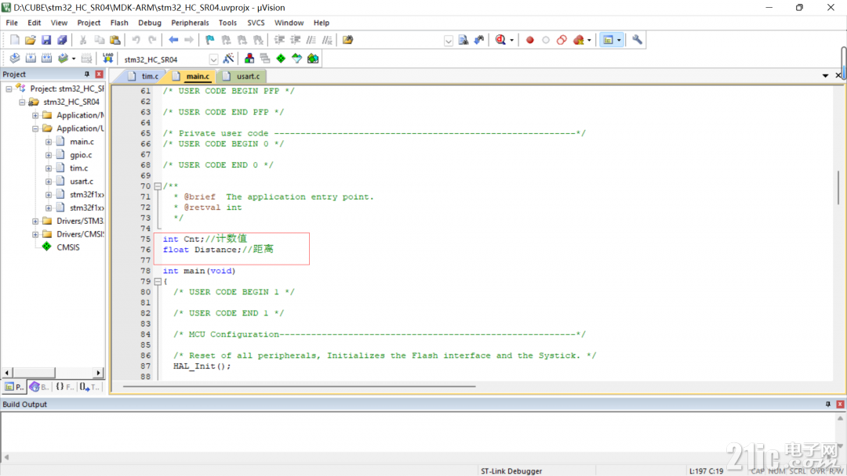Click the Save All icon
The width and height of the screenshot is (847, 476).
[62, 40]
